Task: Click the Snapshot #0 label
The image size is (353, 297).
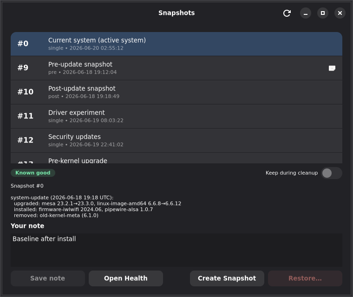Action: (x=27, y=186)
